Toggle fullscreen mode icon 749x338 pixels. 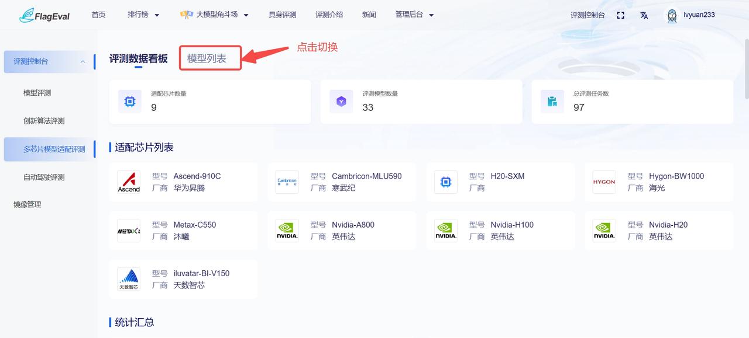coord(621,15)
